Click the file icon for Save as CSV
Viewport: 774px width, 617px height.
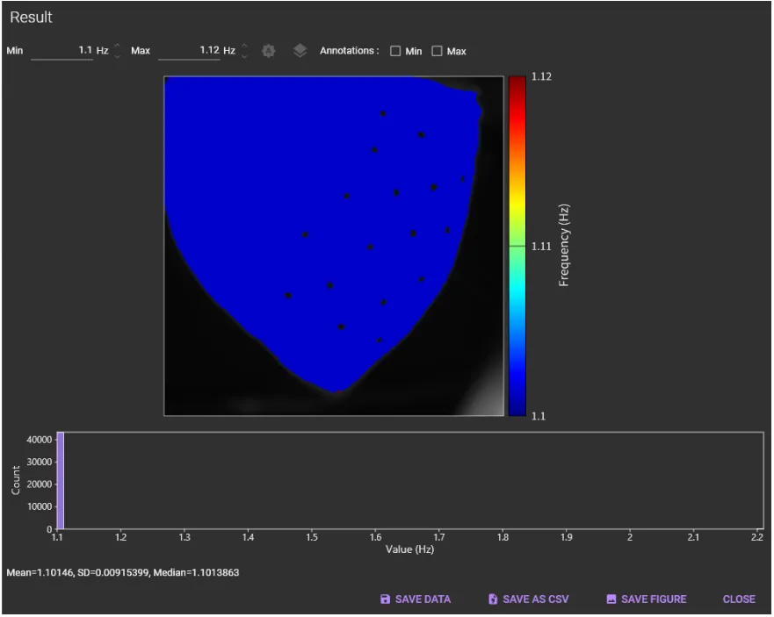(x=493, y=599)
